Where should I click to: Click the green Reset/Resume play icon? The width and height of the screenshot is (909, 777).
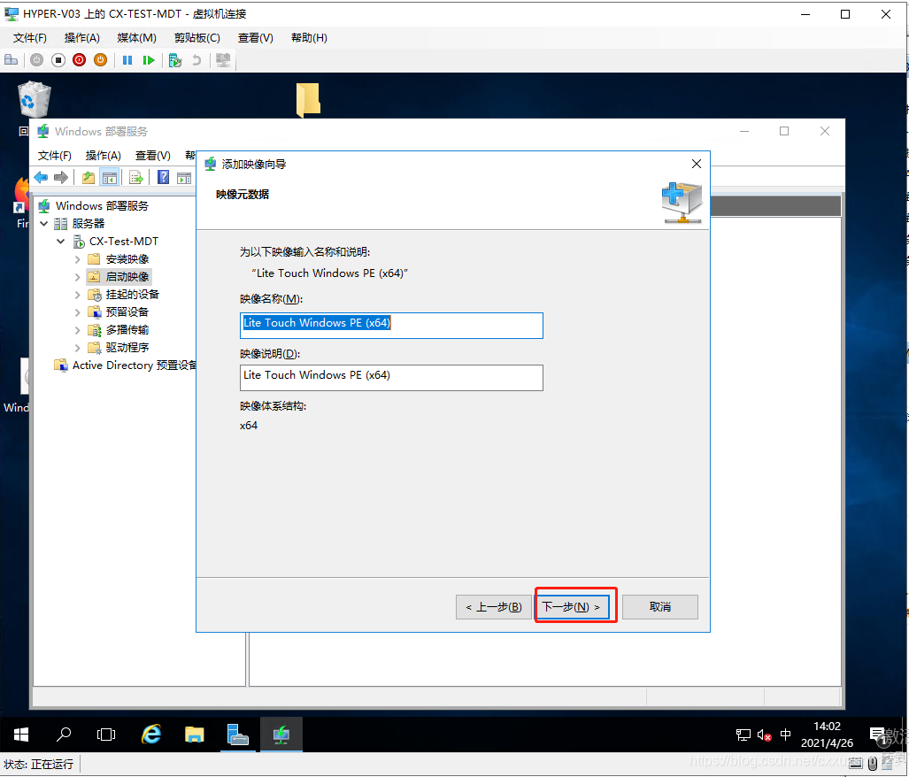tap(149, 59)
